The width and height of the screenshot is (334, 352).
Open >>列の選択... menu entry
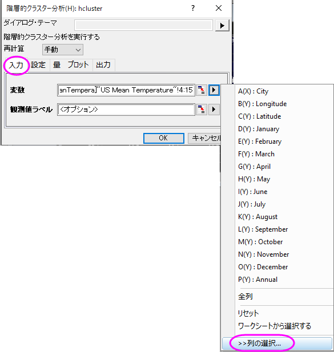(x=277, y=343)
